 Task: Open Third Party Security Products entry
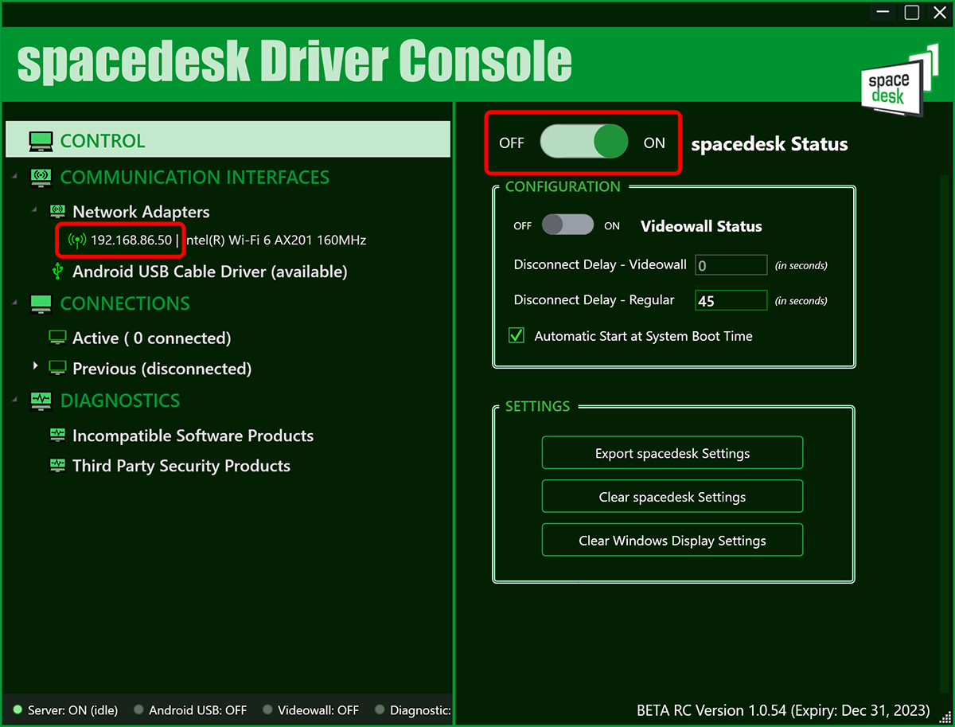pyautogui.click(x=181, y=466)
